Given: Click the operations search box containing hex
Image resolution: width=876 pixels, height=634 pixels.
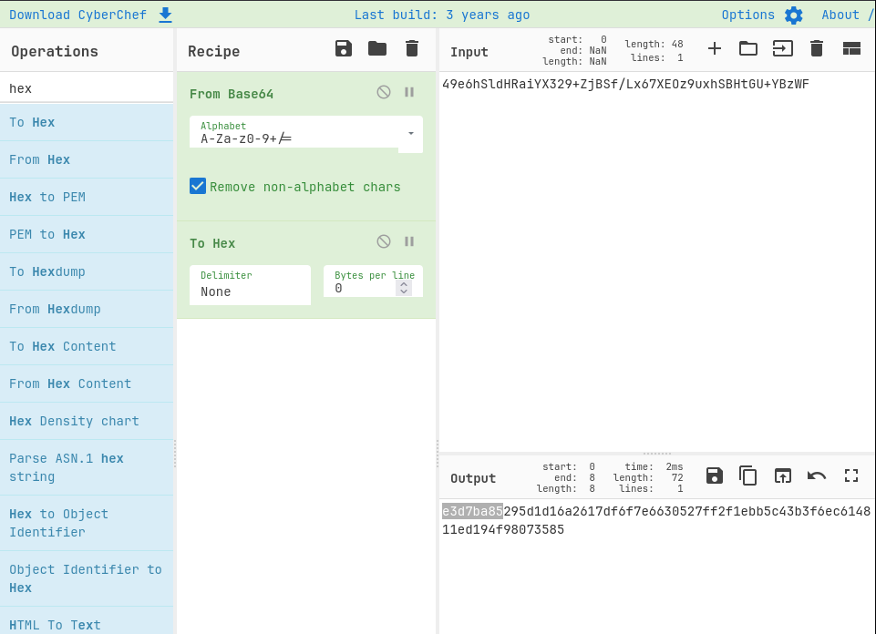Looking at the screenshot, I should (x=87, y=88).
